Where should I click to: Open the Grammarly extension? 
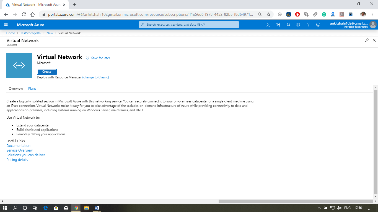[324, 14]
